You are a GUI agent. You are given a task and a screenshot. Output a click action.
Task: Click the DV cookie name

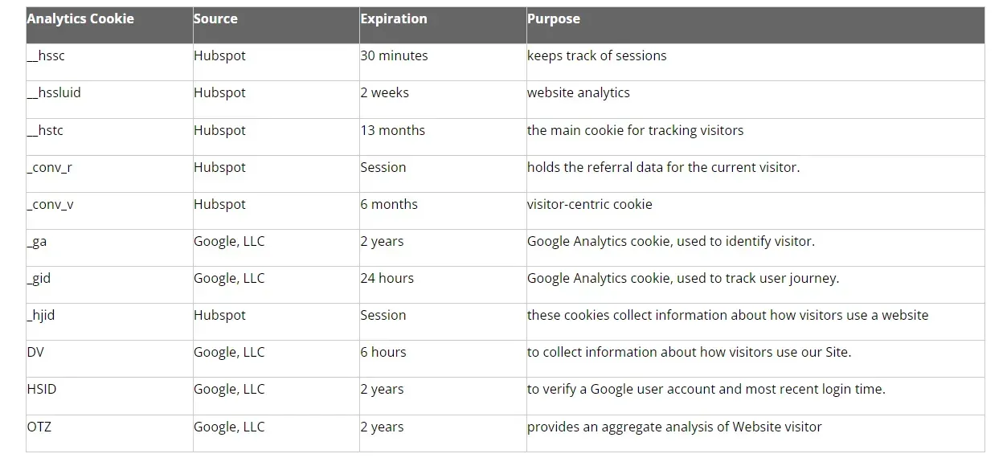click(x=35, y=352)
